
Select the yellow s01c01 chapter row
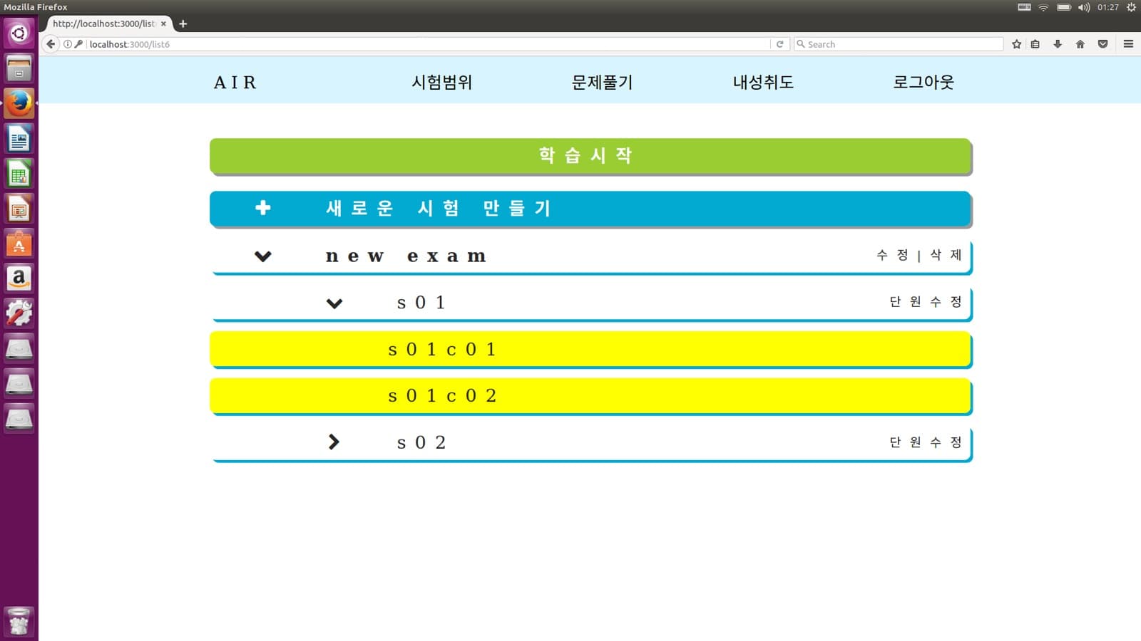[x=590, y=350]
